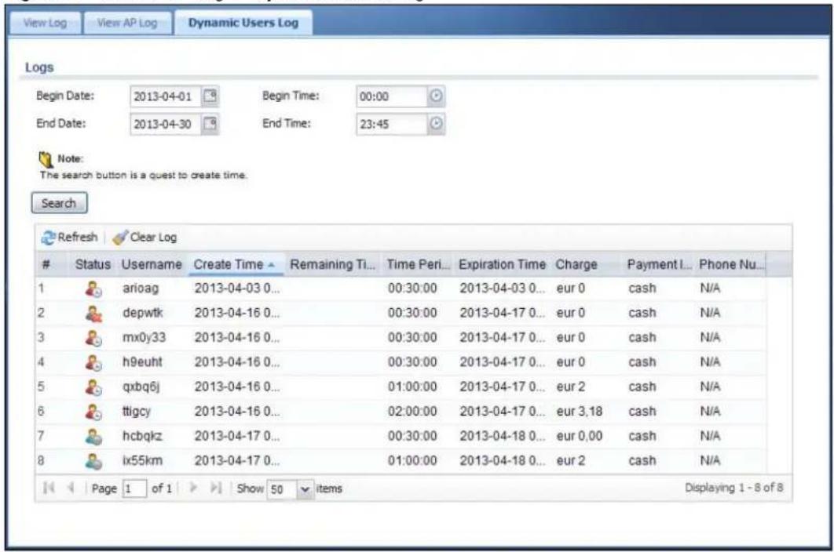Open the Begin Date calendar picker
The width and height of the screenshot is (834, 552).
(x=210, y=96)
